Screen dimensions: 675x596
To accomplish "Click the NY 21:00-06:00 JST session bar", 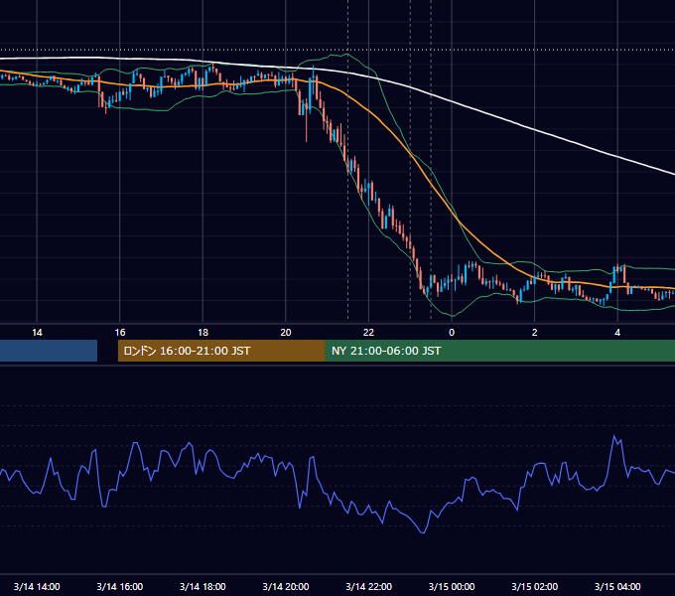I will (x=499, y=351).
